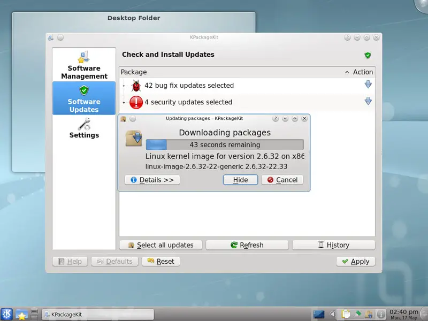Screen dimensions: 428x321
Task: Open the KDE application launcher
Action: 6,314
